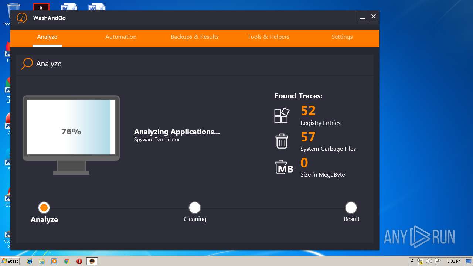The width and height of the screenshot is (473, 266).
Task: Launch Internet Explorer from taskbar
Action: coord(30,261)
